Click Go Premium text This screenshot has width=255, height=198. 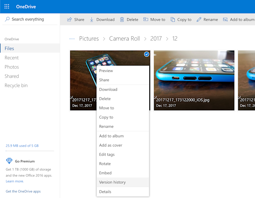point(25,161)
